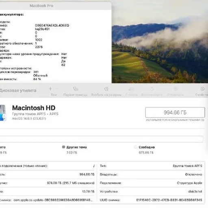This screenshot has width=208, height=208.
Task: Click the Устройство: row label
Action: coord(109,191)
